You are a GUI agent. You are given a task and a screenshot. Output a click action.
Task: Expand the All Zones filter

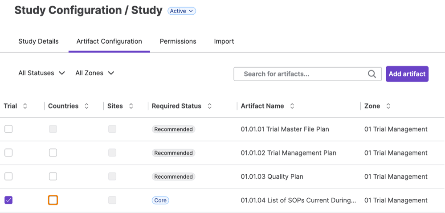click(94, 73)
